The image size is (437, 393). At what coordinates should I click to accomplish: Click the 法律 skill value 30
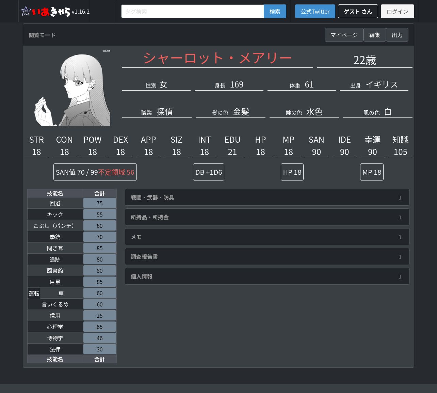click(100, 349)
